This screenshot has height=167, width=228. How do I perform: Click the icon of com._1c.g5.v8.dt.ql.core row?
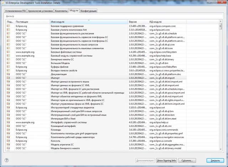8,44
